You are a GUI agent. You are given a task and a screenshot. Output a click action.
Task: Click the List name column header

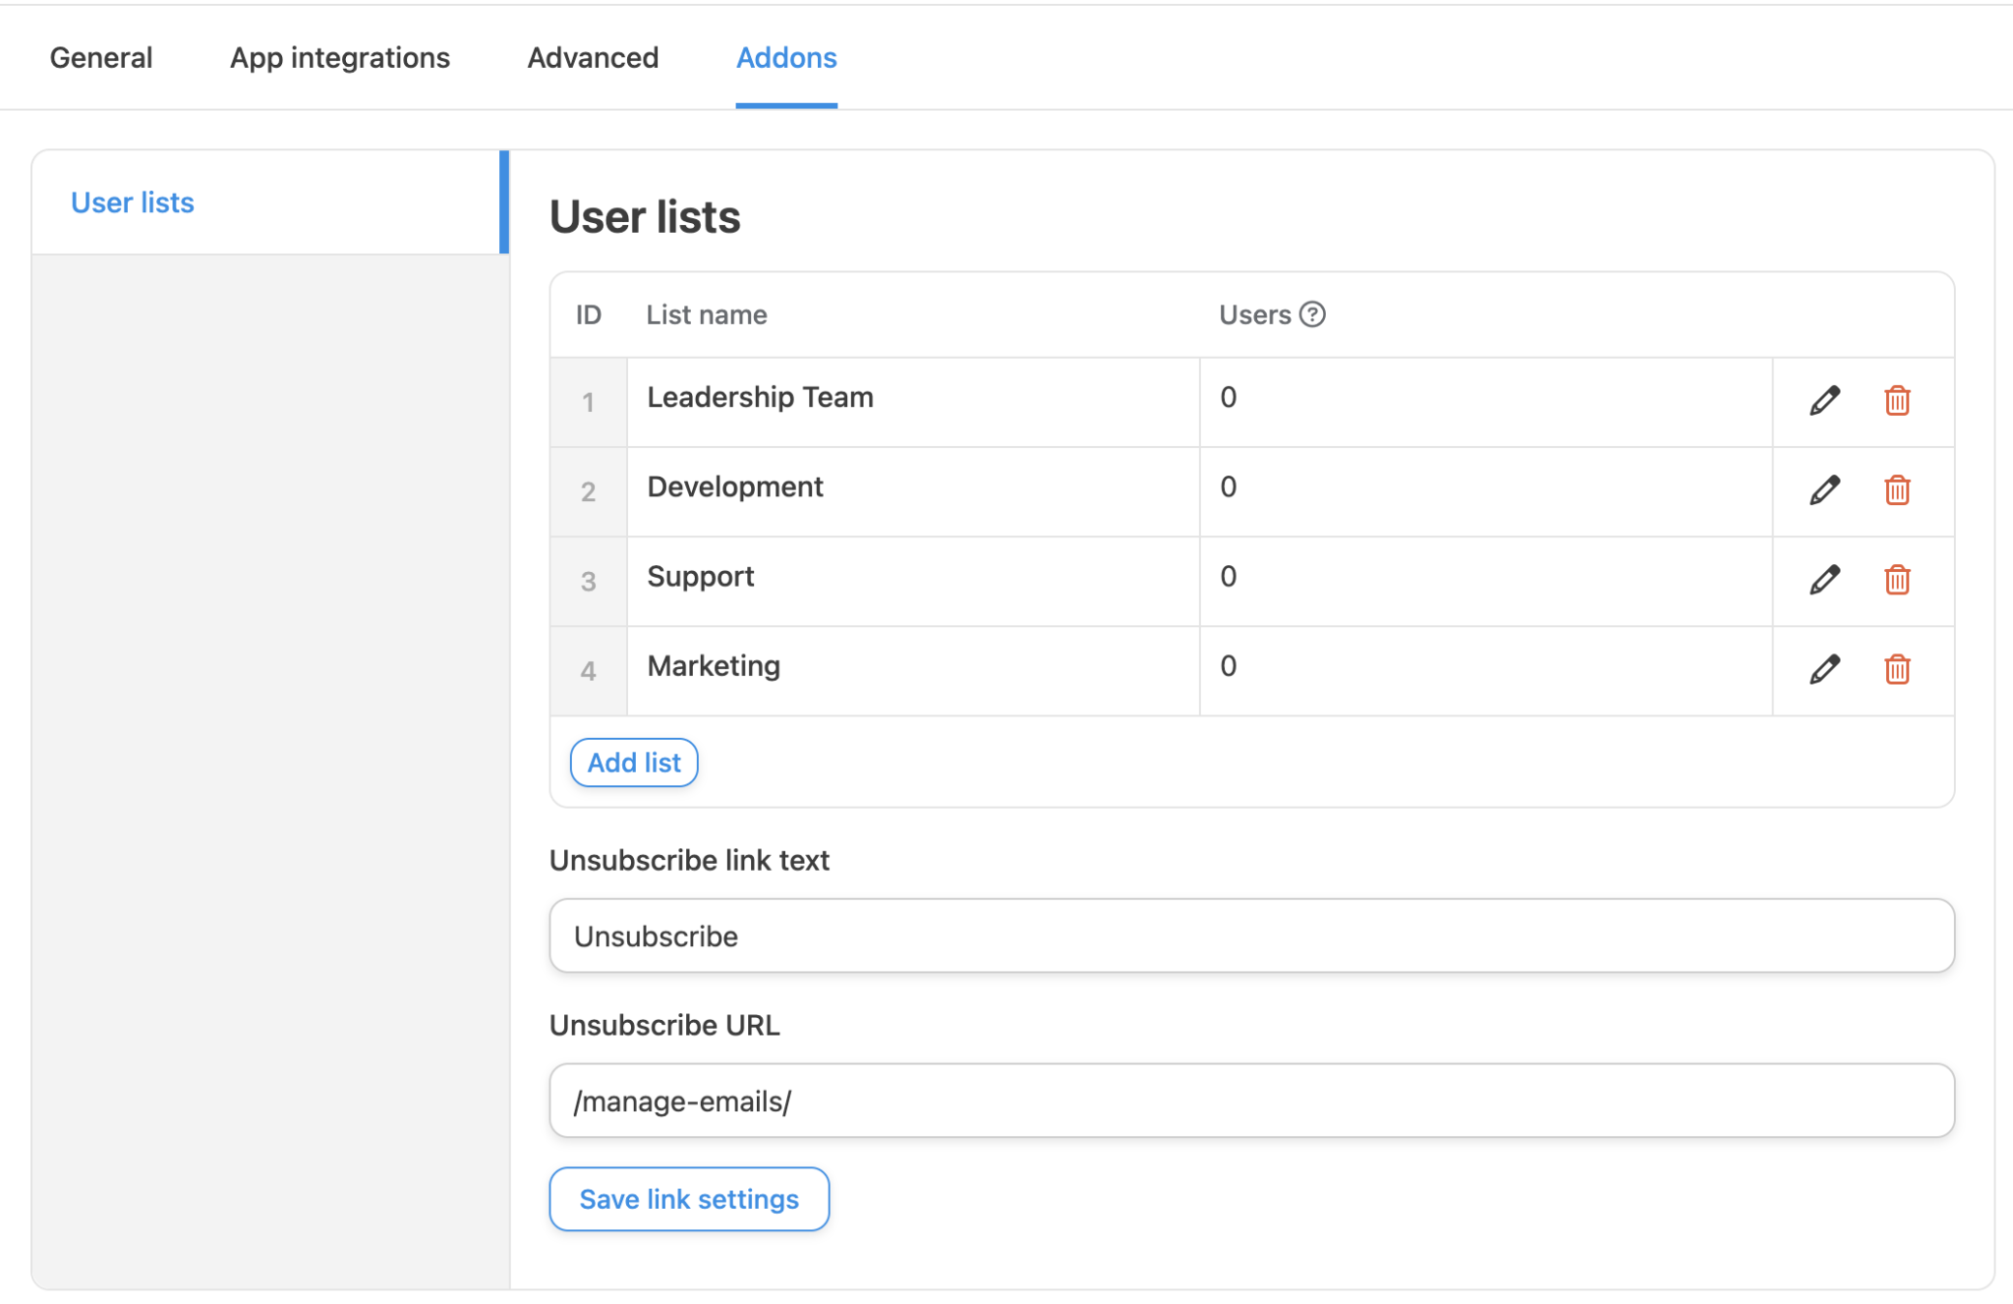click(706, 313)
